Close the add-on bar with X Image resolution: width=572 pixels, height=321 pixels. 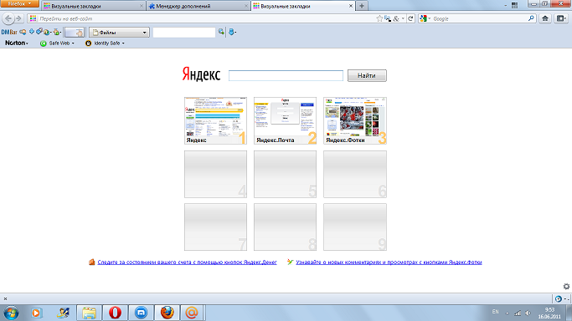[5, 298]
